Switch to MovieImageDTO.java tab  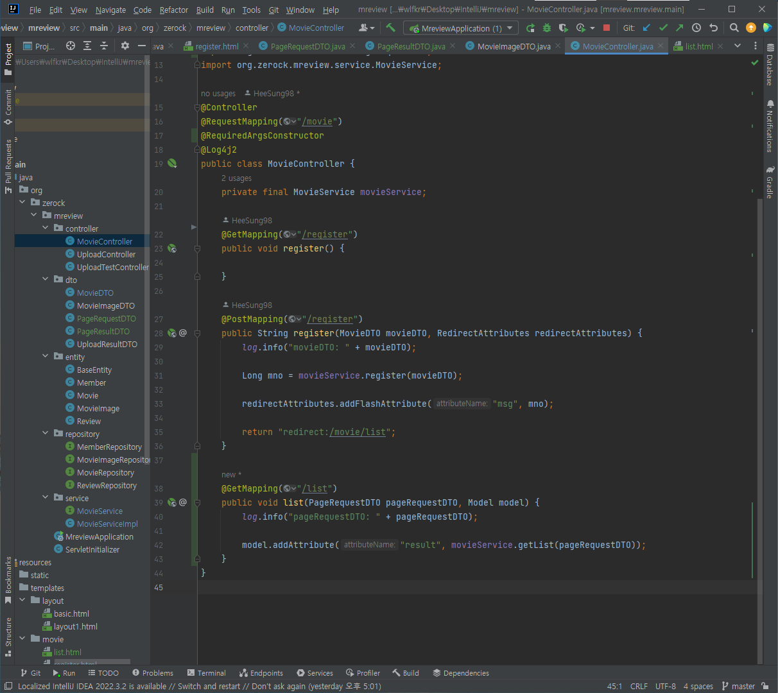coord(514,46)
